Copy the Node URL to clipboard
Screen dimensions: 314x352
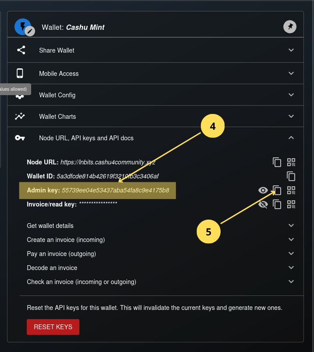(x=277, y=162)
